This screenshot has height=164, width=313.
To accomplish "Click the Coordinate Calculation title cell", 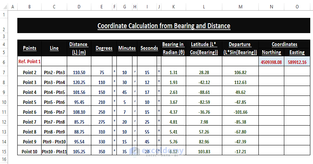I will point(164,26).
